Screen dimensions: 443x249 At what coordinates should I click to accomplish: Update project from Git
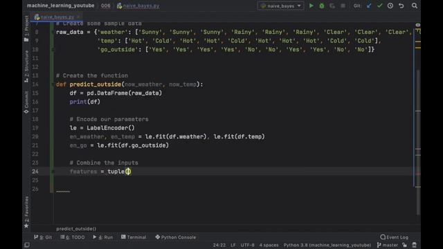[x=369, y=6]
